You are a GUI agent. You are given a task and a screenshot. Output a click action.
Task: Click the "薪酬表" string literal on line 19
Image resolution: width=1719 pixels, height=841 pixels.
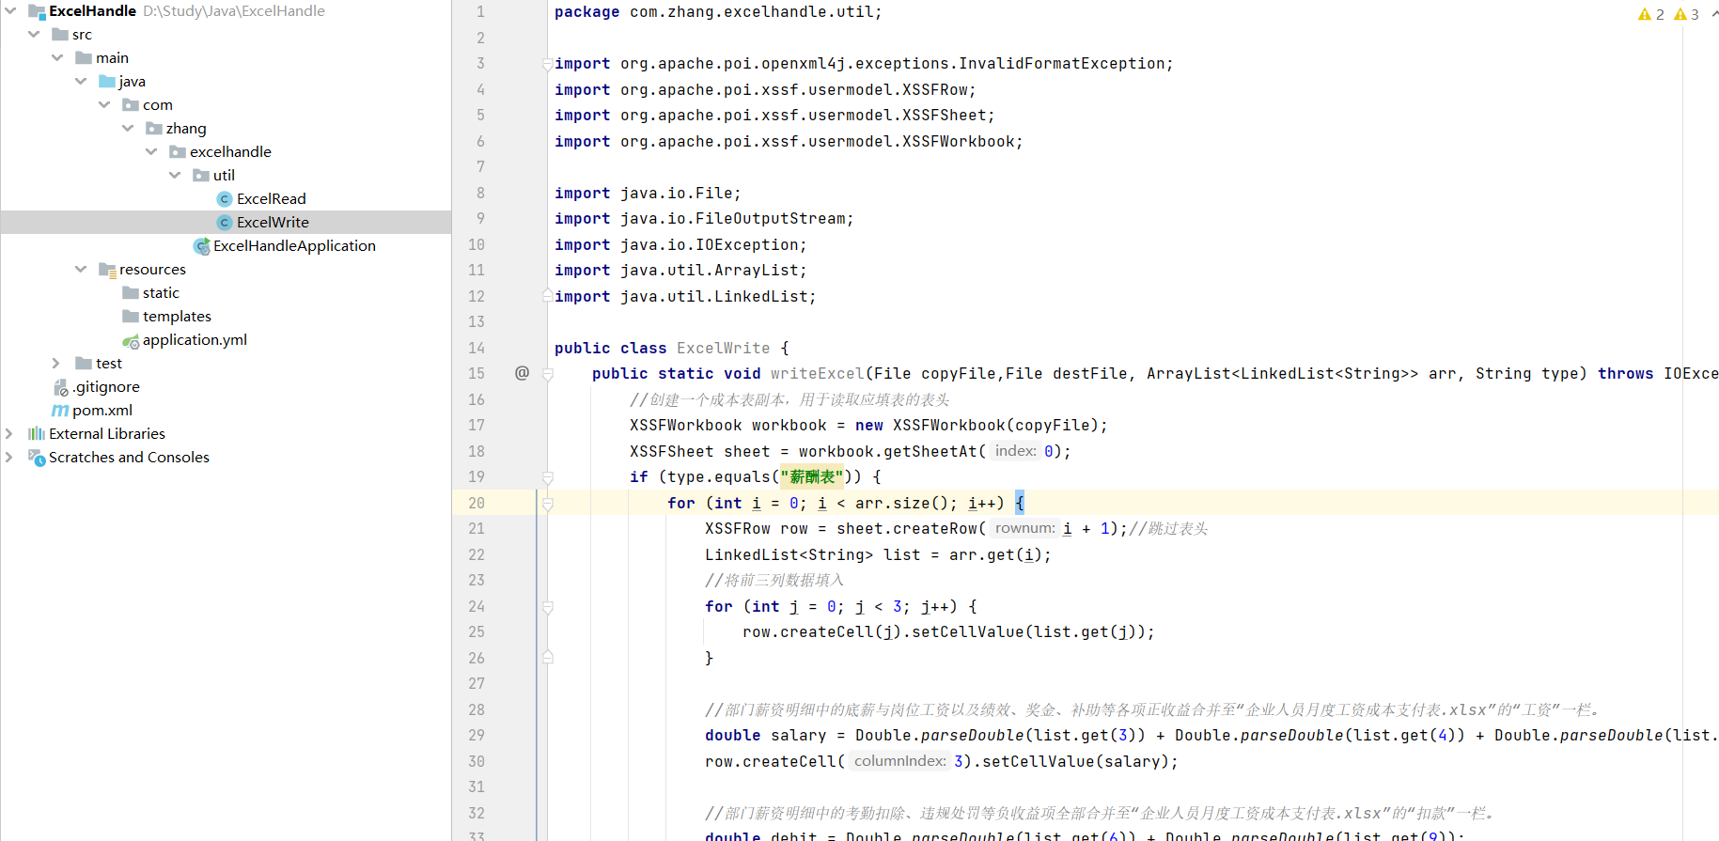pos(812,476)
